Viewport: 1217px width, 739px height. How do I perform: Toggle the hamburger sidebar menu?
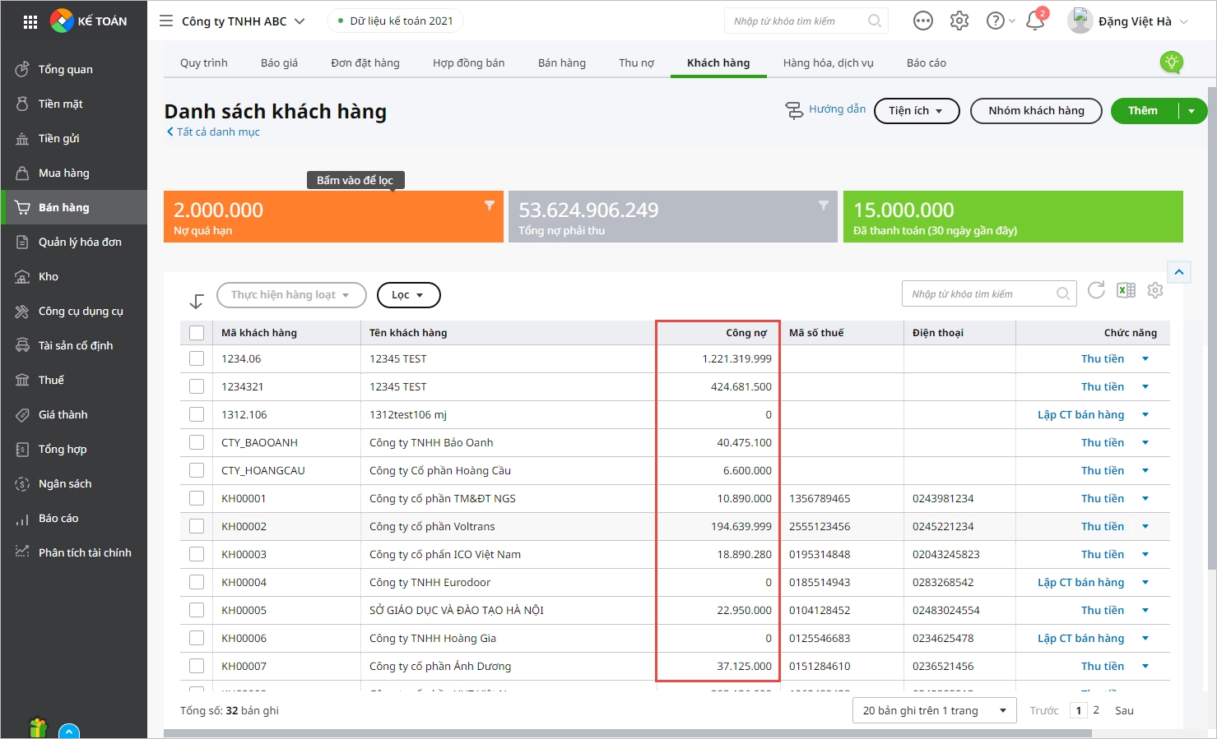(166, 21)
